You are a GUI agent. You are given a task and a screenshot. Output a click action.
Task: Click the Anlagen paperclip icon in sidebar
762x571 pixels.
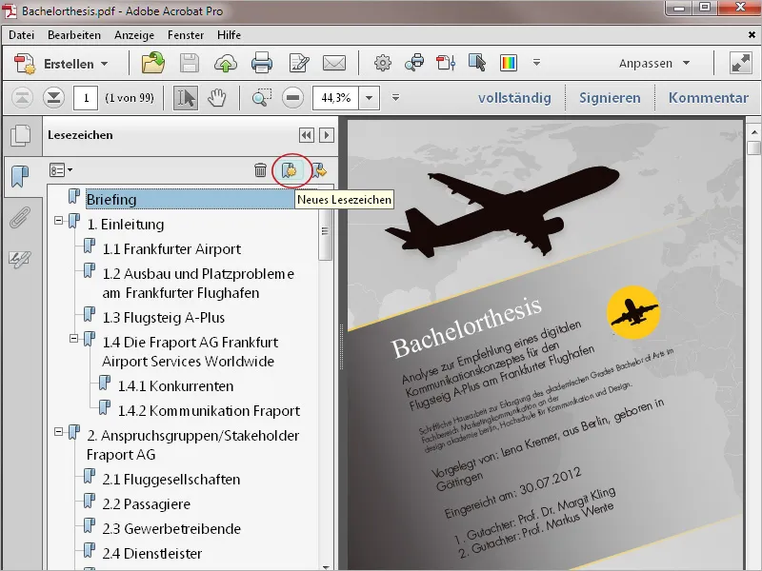[x=23, y=215]
